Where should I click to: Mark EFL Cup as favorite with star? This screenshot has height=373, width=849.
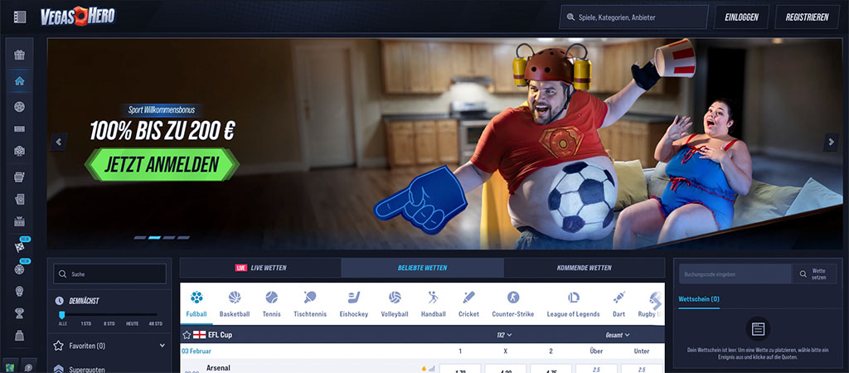coord(187,335)
